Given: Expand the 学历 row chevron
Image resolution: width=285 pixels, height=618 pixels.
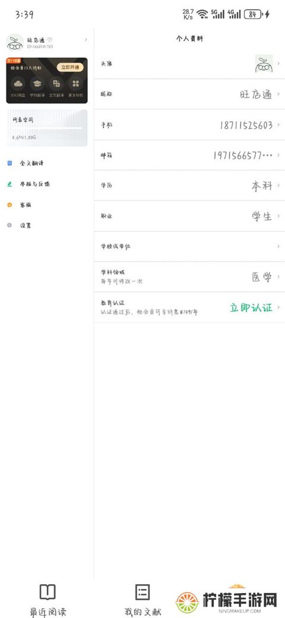Looking at the screenshot, I should pyautogui.click(x=278, y=185).
